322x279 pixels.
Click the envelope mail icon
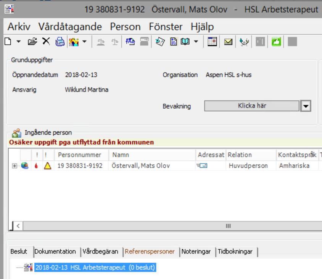tap(228, 42)
